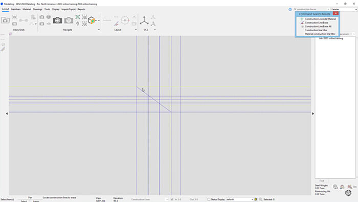This screenshot has height=202, width=358.
Task: Open the Detailer role dropdown
Action: click(x=344, y=9)
